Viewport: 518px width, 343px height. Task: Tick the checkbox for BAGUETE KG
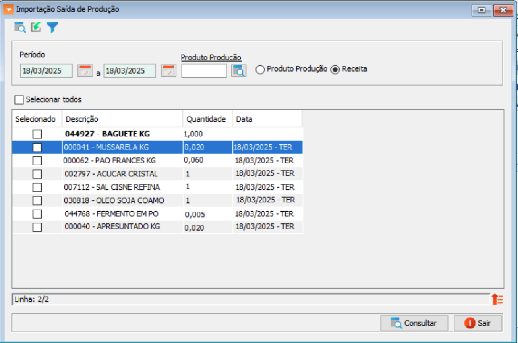coord(37,134)
